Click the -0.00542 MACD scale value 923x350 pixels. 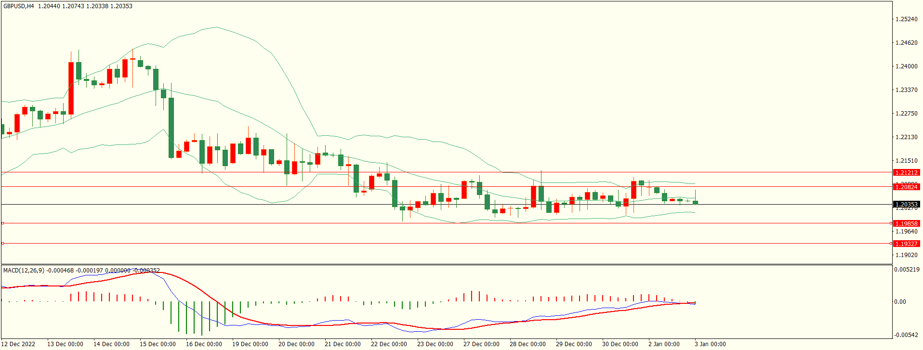tap(906, 335)
